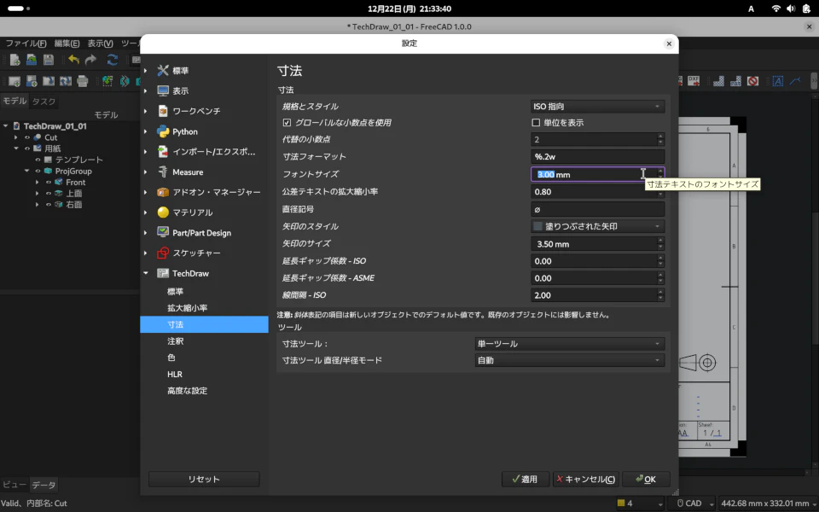Switch to the データ property tab
The height and width of the screenshot is (512, 819).
coord(44,485)
